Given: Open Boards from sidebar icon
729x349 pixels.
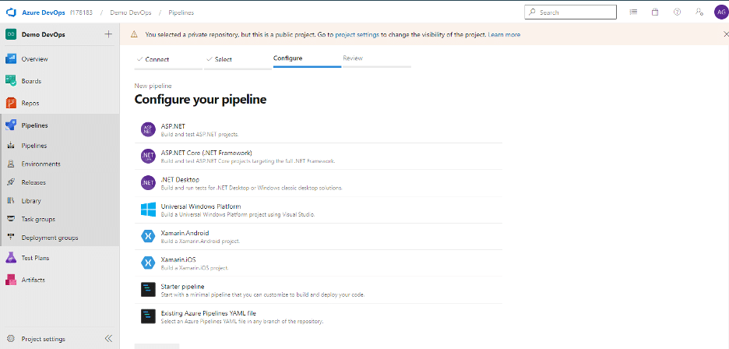Looking at the screenshot, I should click(x=11, y=81).
